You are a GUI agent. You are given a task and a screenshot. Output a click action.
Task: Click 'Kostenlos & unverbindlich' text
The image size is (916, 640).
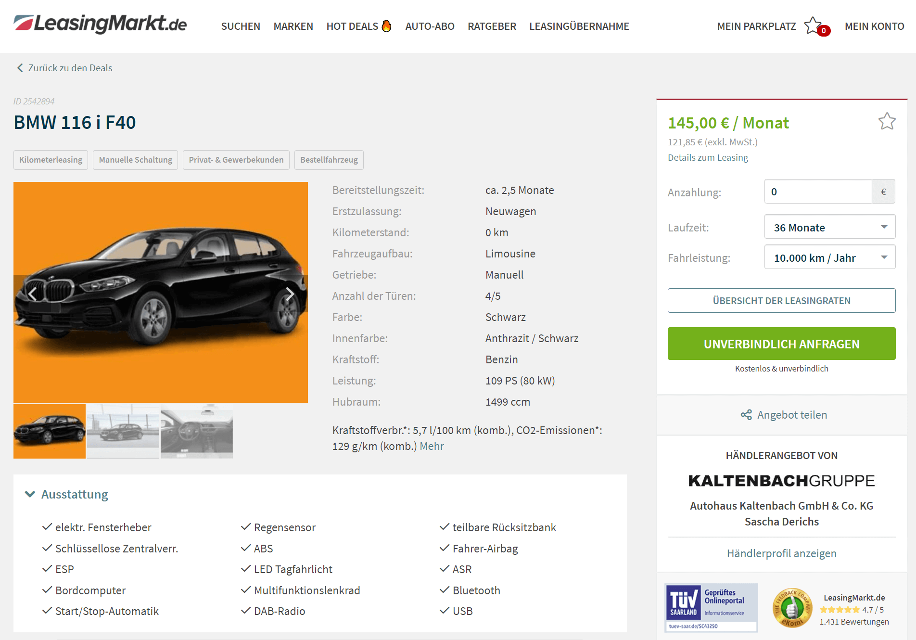point(781,369)
